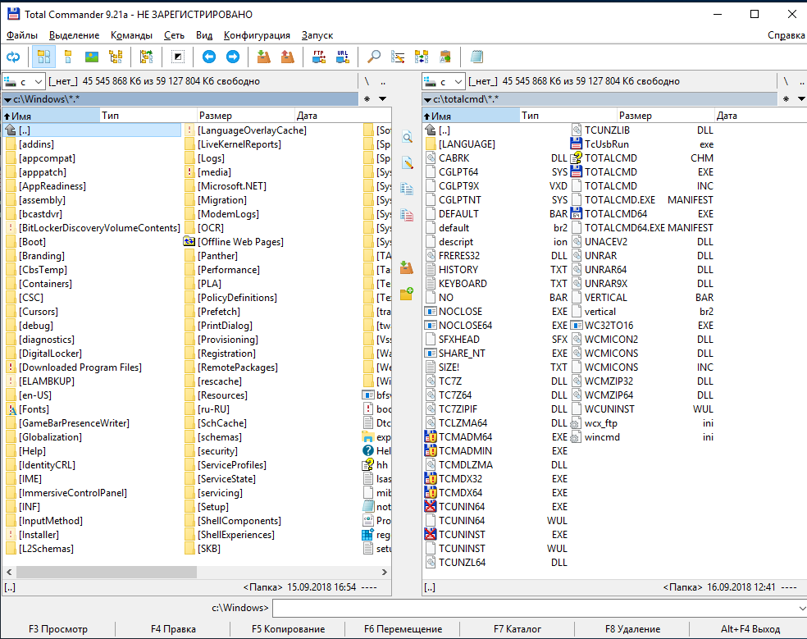Open the Файлы menu
Image resolution: width=807 pixels, height=639 pixels.
click(22, 35)
